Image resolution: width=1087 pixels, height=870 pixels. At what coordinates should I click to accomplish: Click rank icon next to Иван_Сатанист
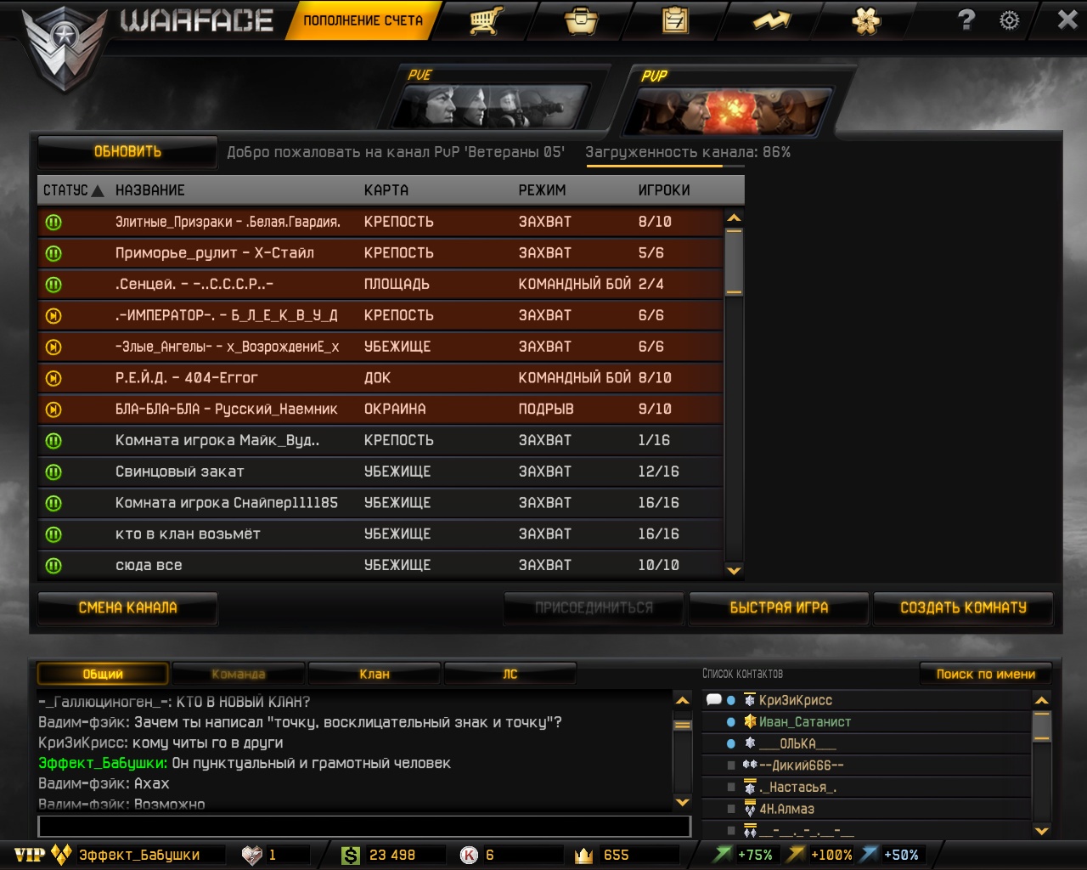(x=750, y=721)
